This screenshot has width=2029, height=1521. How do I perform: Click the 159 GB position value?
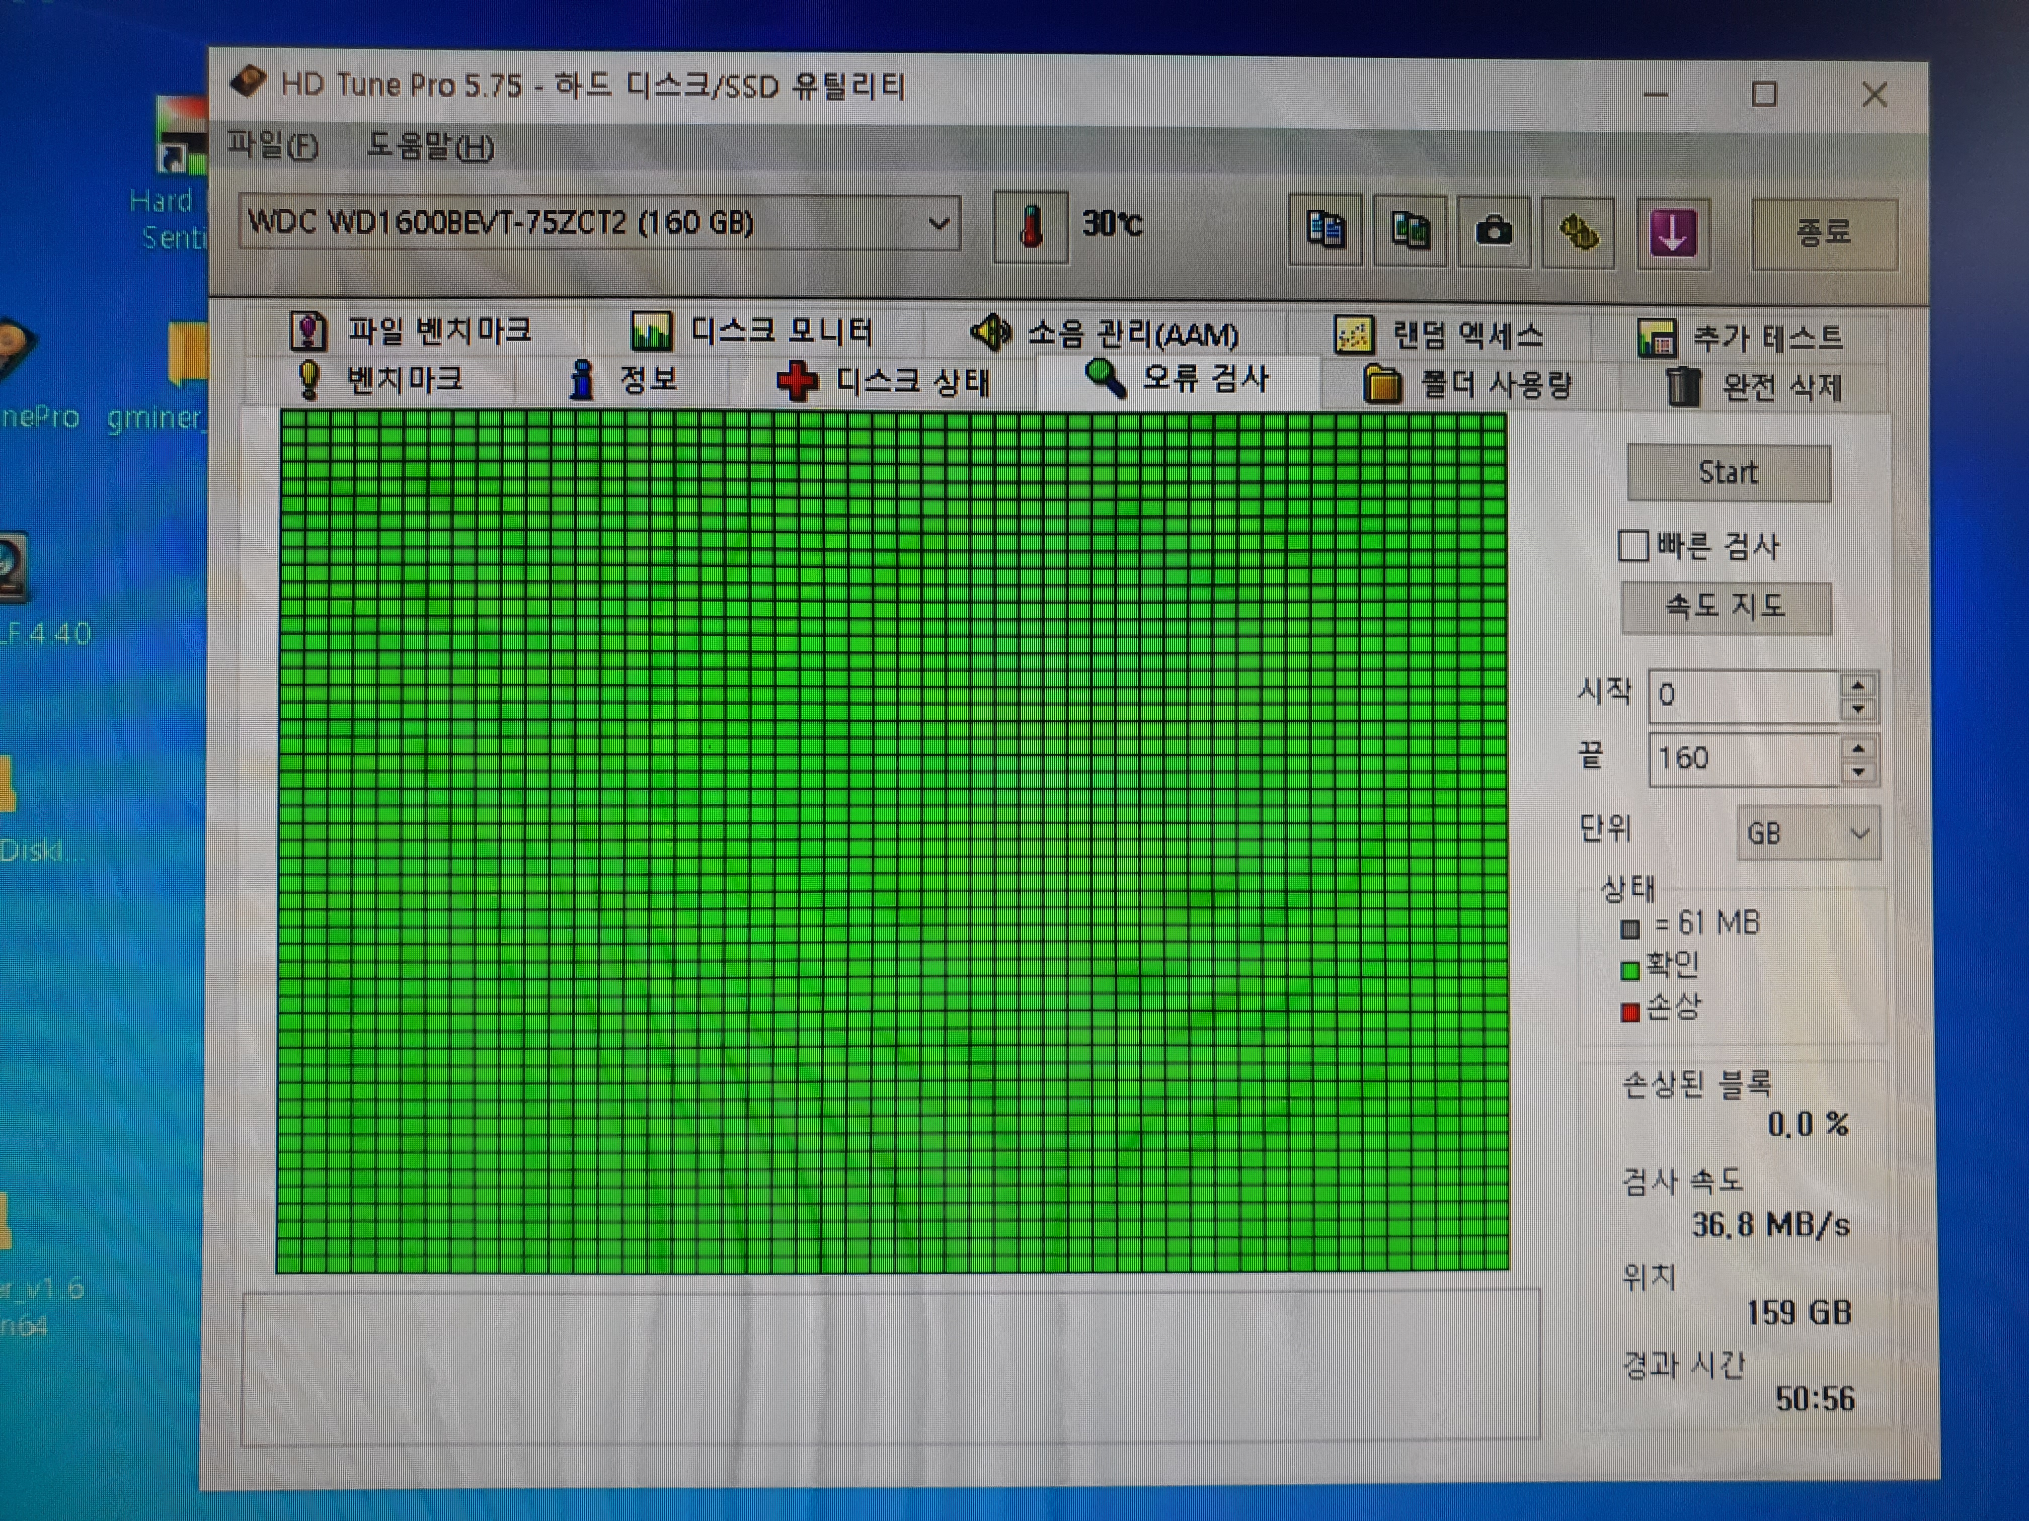1798,1313
